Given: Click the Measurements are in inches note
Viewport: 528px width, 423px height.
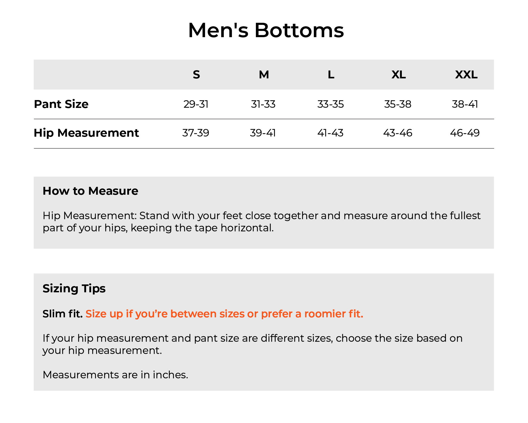Looking at the screenshot, I should tap(115, 375).
